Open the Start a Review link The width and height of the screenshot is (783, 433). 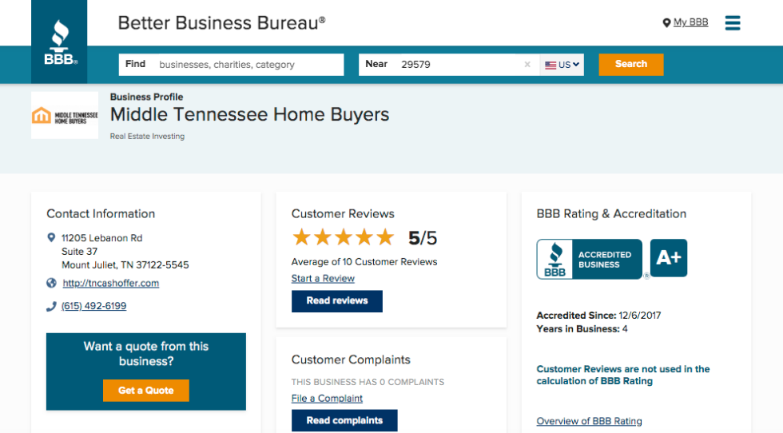pos(323,279)
